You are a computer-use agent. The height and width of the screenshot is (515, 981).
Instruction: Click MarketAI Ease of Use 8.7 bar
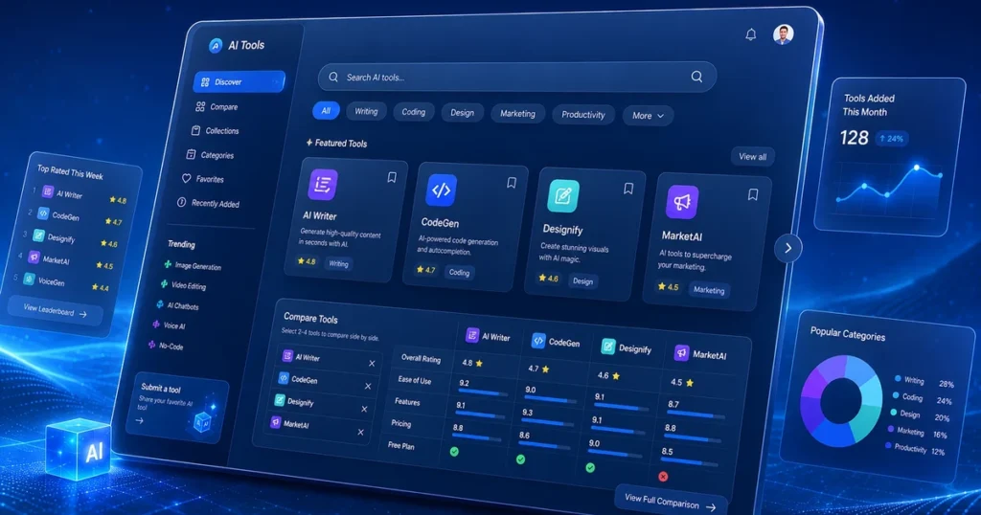click(697, 415)
